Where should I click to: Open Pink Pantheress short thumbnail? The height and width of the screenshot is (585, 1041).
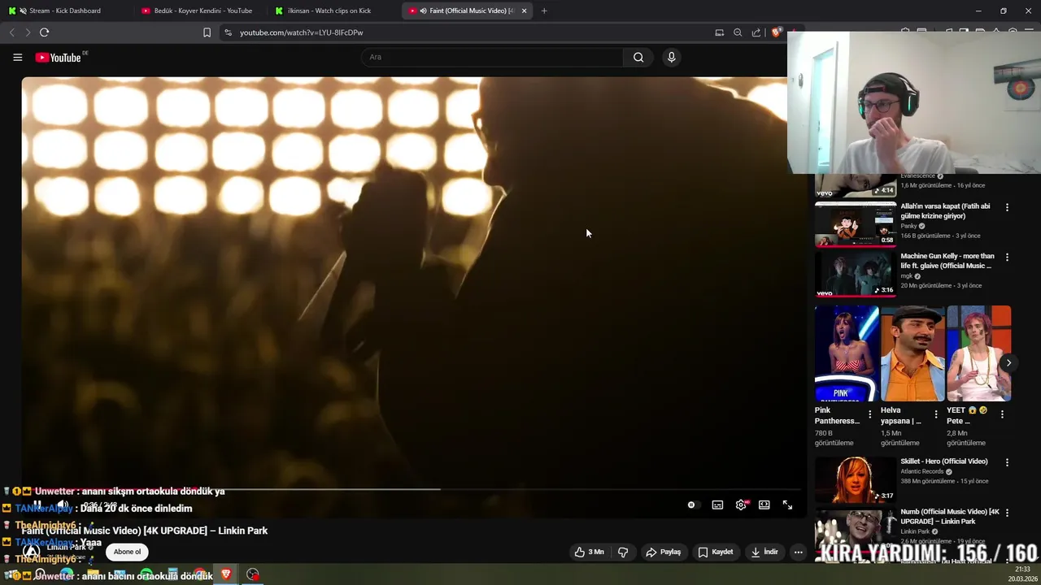[847, 353]
